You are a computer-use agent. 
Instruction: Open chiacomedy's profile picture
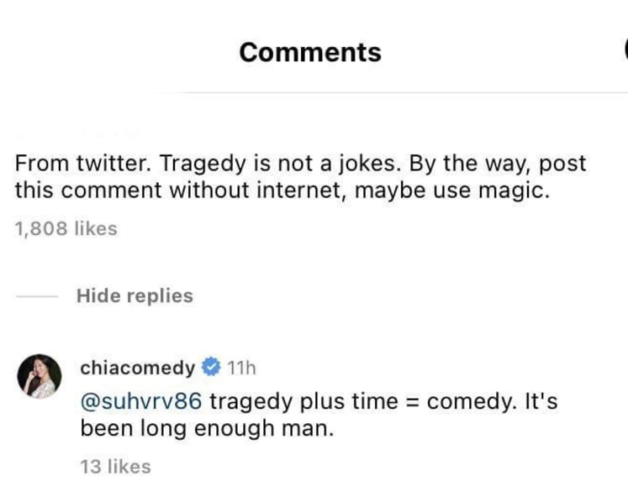click(40, 376)
